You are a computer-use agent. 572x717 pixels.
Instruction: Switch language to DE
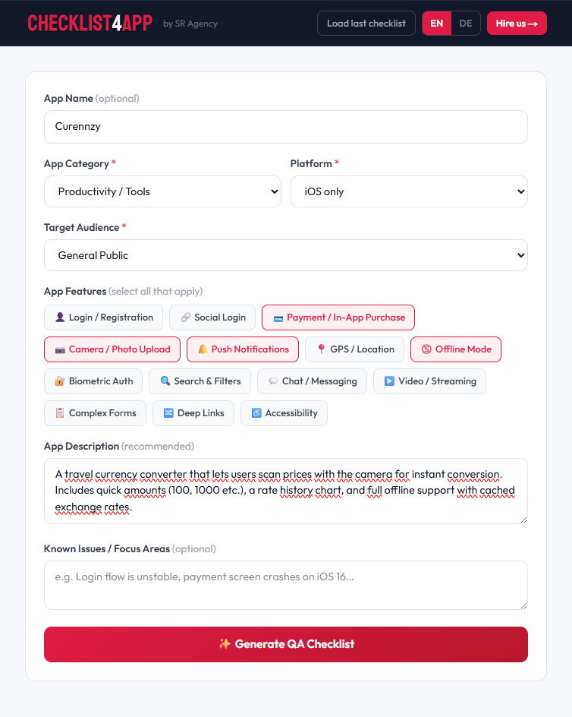[465, 23]
